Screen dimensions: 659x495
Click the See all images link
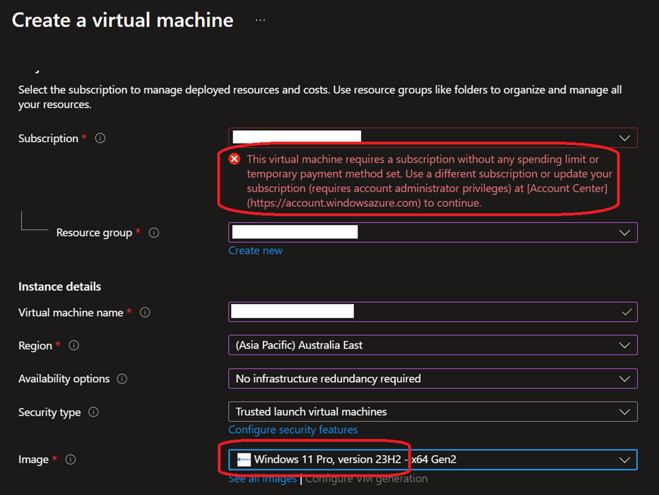[262, 478]
